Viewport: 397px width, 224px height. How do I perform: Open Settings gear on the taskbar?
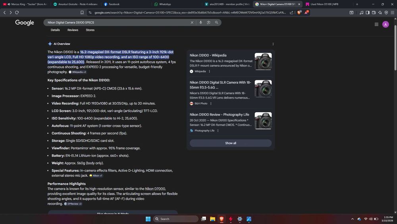(240, 219)
